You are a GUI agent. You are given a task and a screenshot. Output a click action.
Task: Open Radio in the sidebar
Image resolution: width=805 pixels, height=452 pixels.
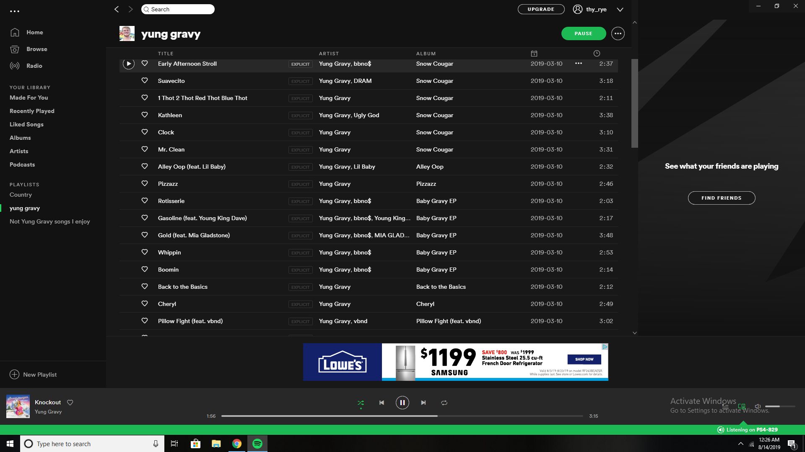[34, 66]
